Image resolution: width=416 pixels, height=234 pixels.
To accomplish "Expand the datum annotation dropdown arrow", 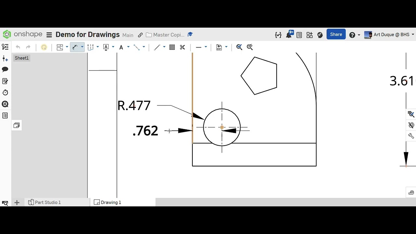I will pos(113,47).
